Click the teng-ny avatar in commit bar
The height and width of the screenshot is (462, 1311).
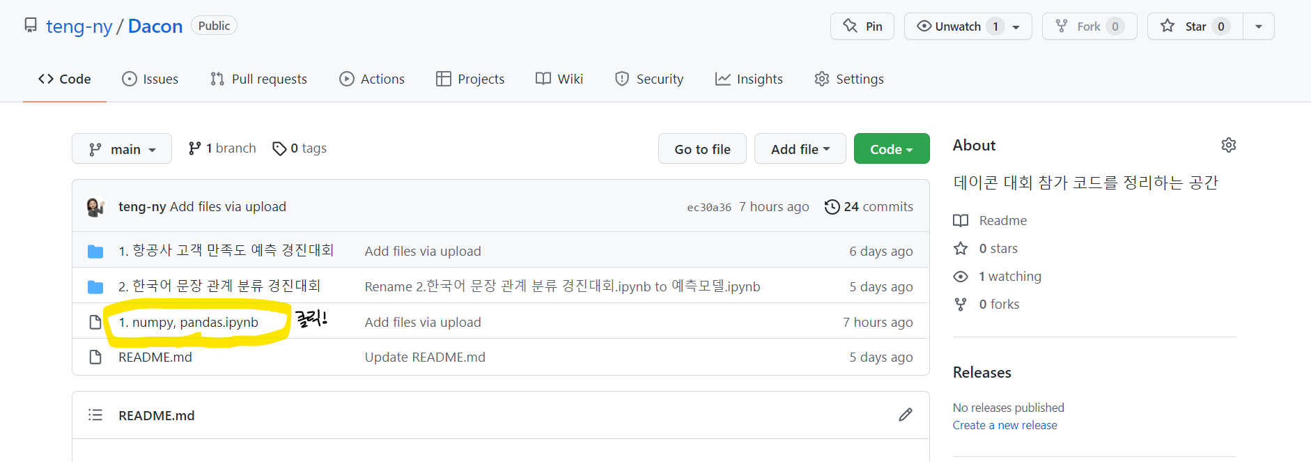pos(95,207)
